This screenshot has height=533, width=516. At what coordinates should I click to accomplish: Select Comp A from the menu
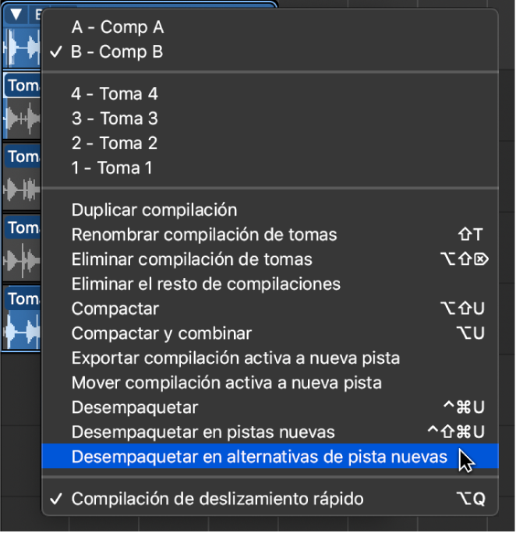117,28
